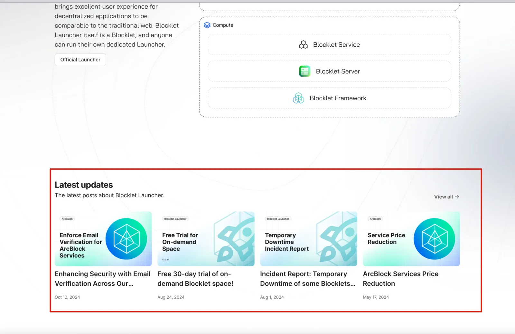The height and width of the screenshot is (334, 515).
Task: Follow the View all link
Action: [446, 197]
